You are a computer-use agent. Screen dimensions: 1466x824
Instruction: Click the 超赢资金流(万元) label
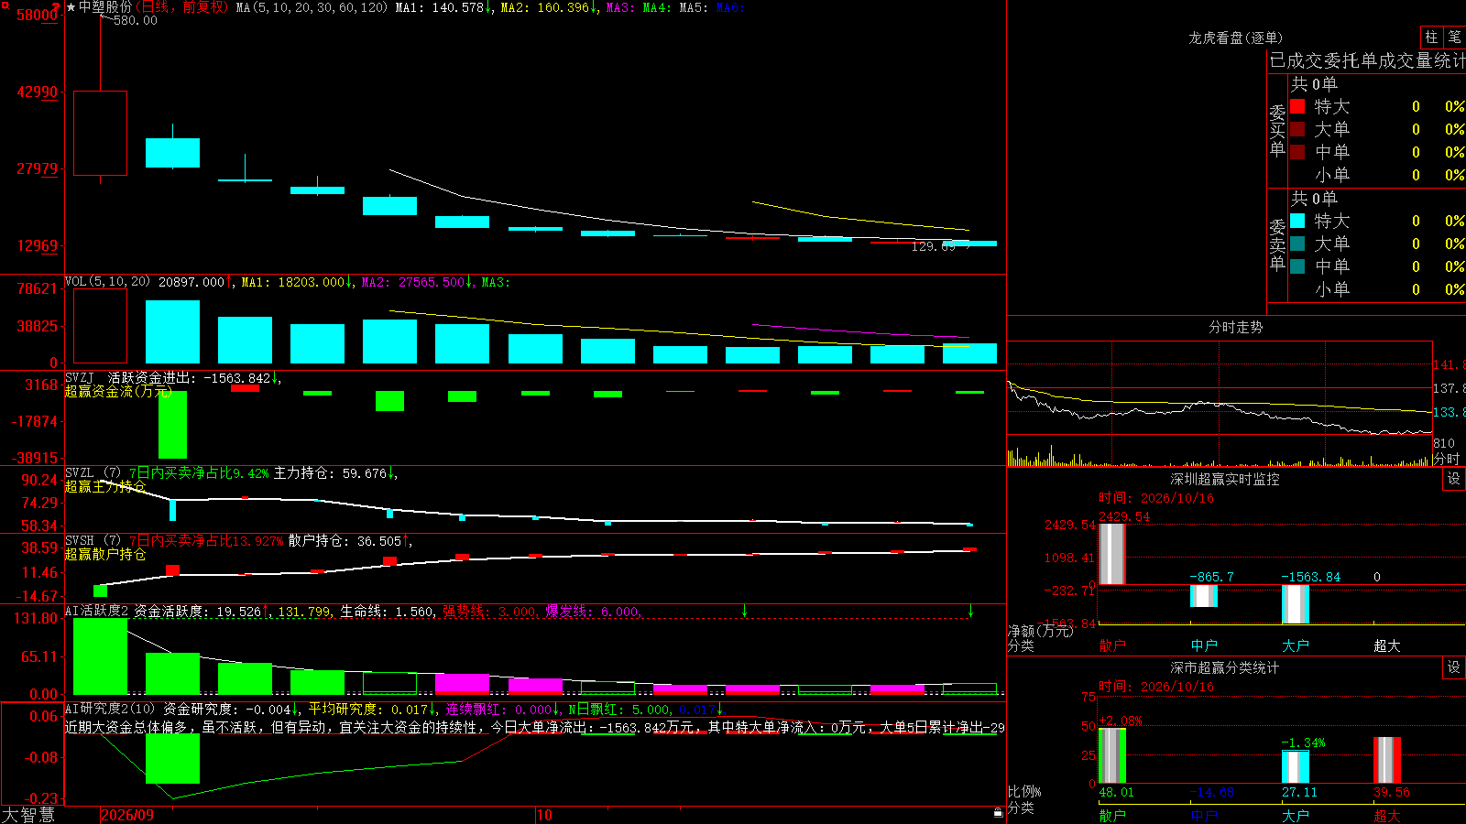click(118, 391)
